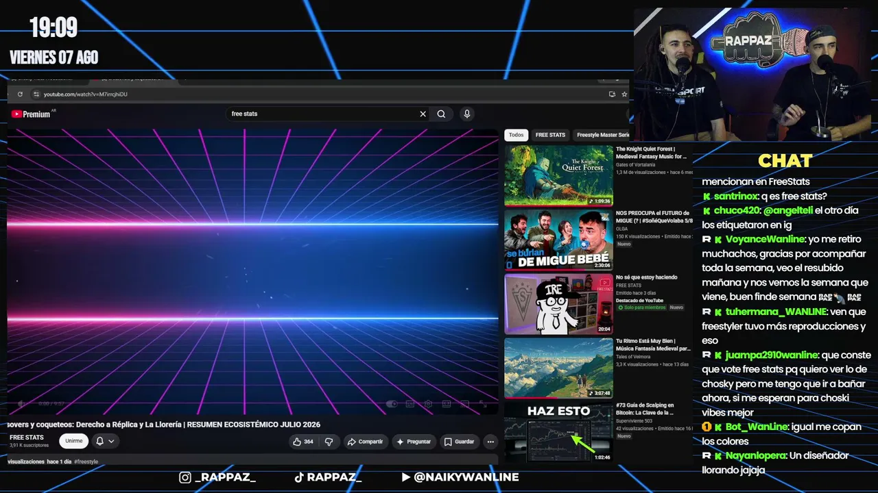The width and height of the screenshot is (878, 493).
Task: Click the YouTube play icon before @NAIKYWANLINE
Action: (406, 477)
